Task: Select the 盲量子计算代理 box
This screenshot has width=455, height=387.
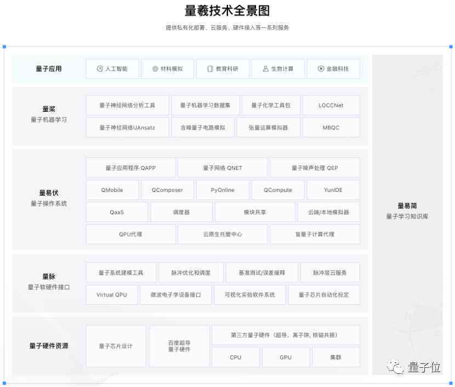Action: (315, 234)
